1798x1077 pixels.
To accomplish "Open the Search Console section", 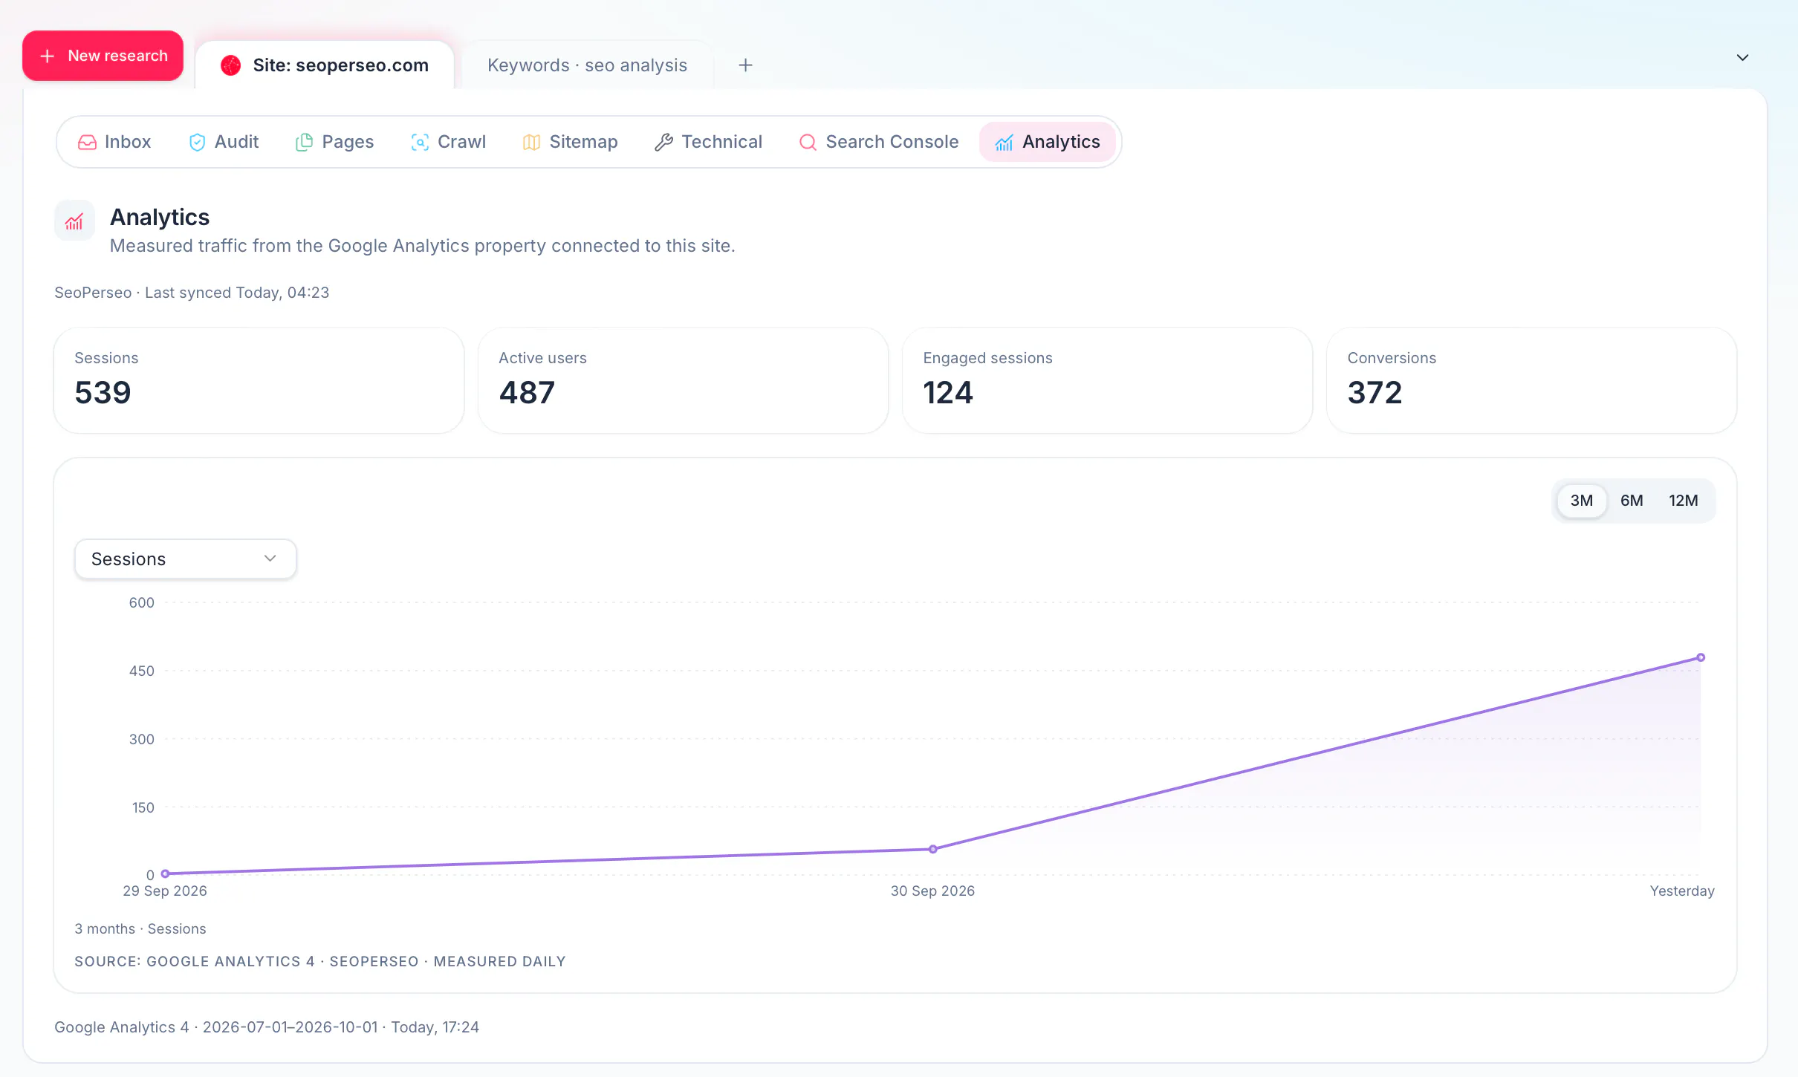I will click(879, 142).
